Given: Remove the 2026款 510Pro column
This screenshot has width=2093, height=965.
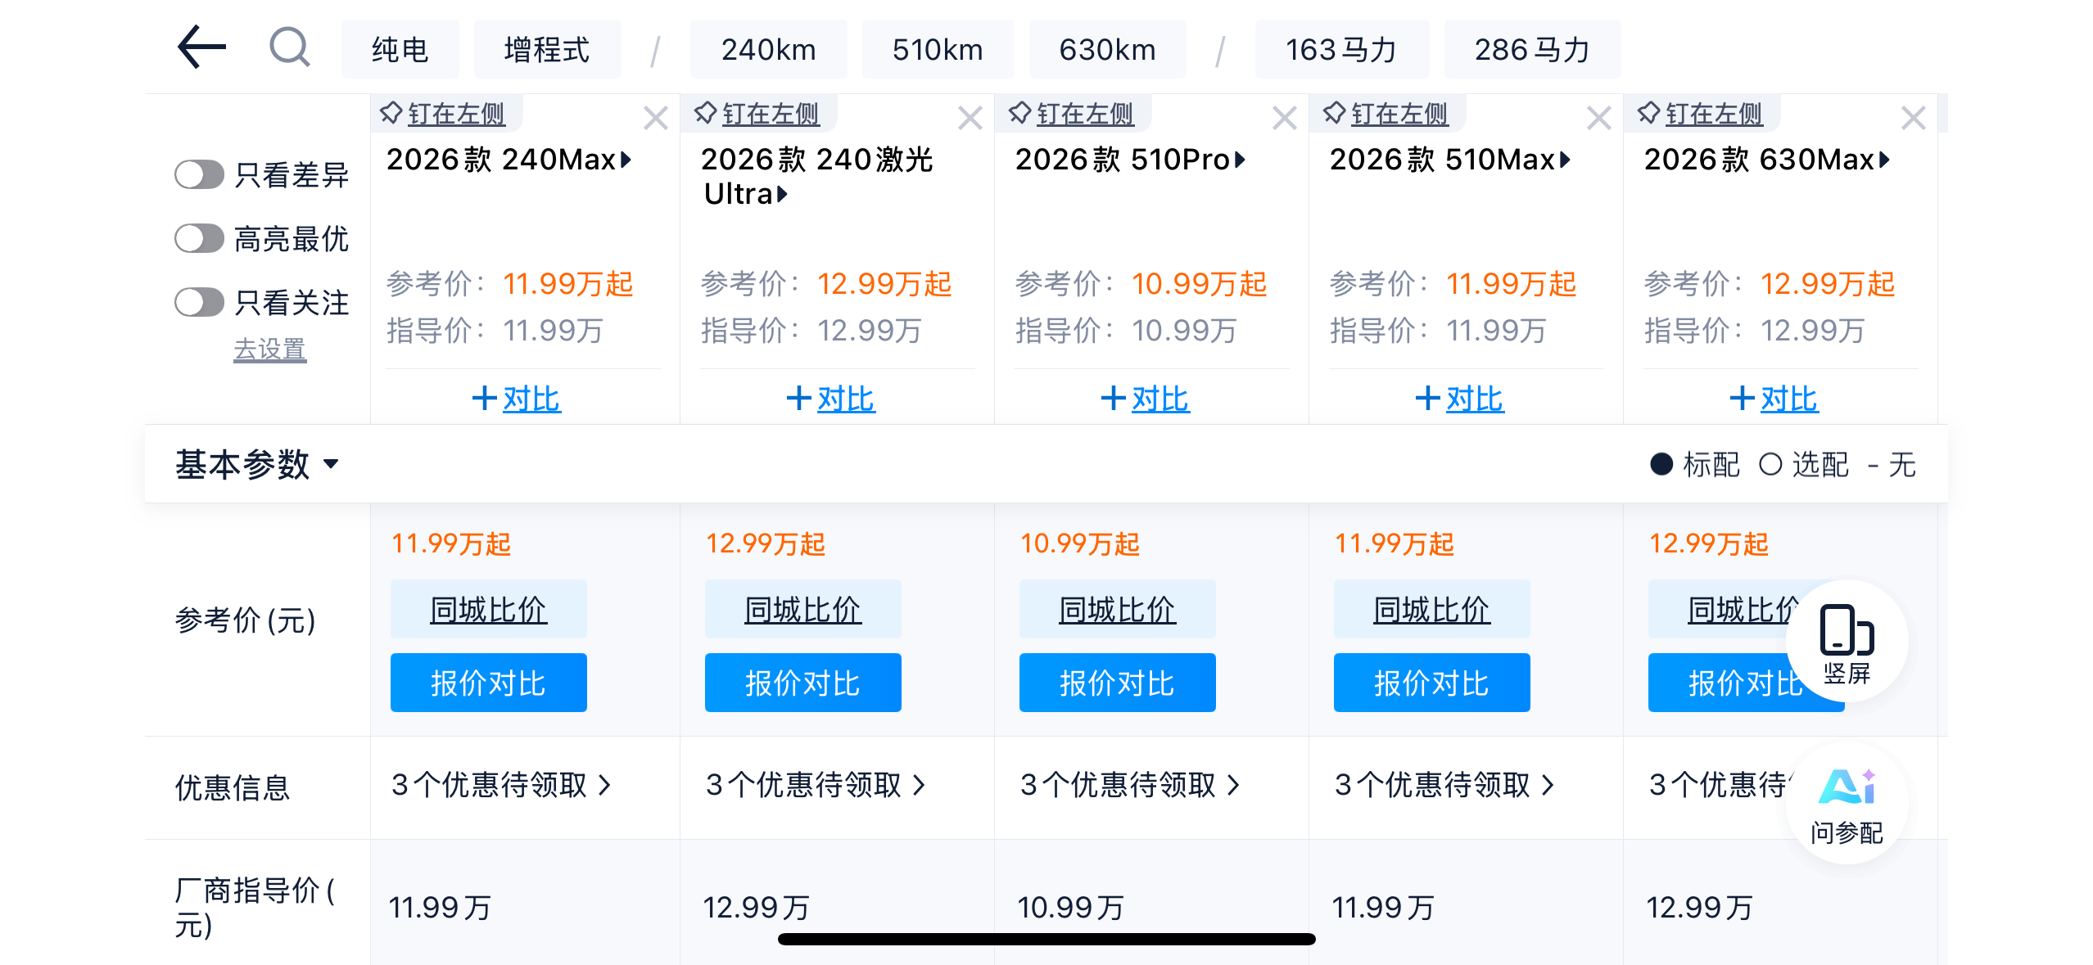Looking at the screenshot, I should tap(1284, 119).
